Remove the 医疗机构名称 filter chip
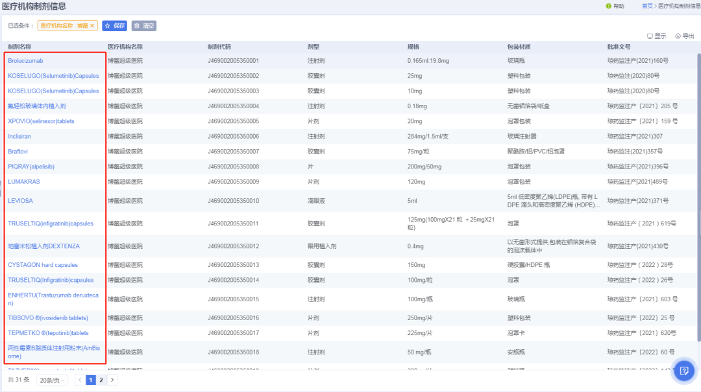Viewport: 701px width, 392px height. 92,26
